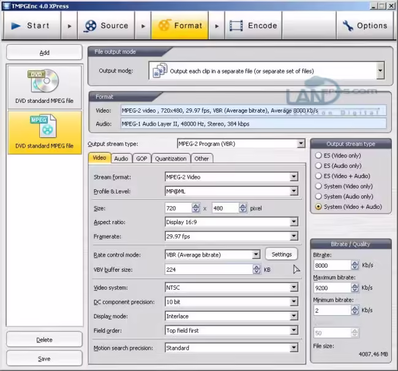Adjust Bitrate 8000 spinner

pyautogui.click(x=355, y=265)
